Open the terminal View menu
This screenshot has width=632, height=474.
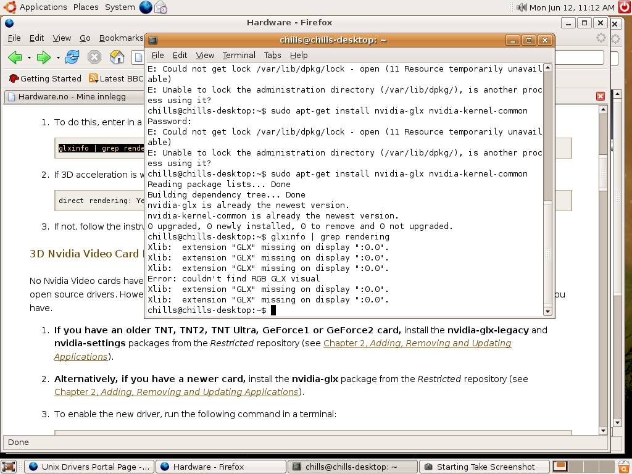point(205,55)
